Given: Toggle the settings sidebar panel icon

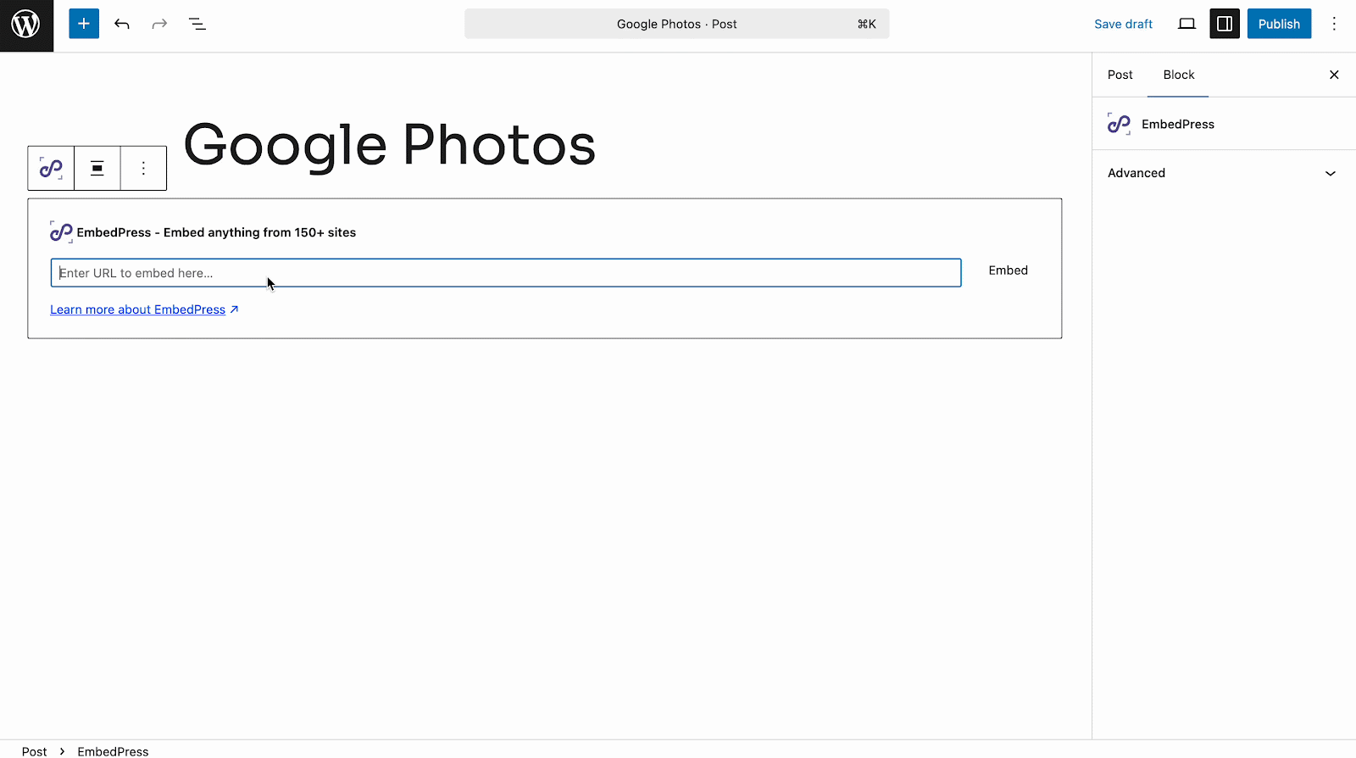Looking at the screenshot, I should 1225,24.
